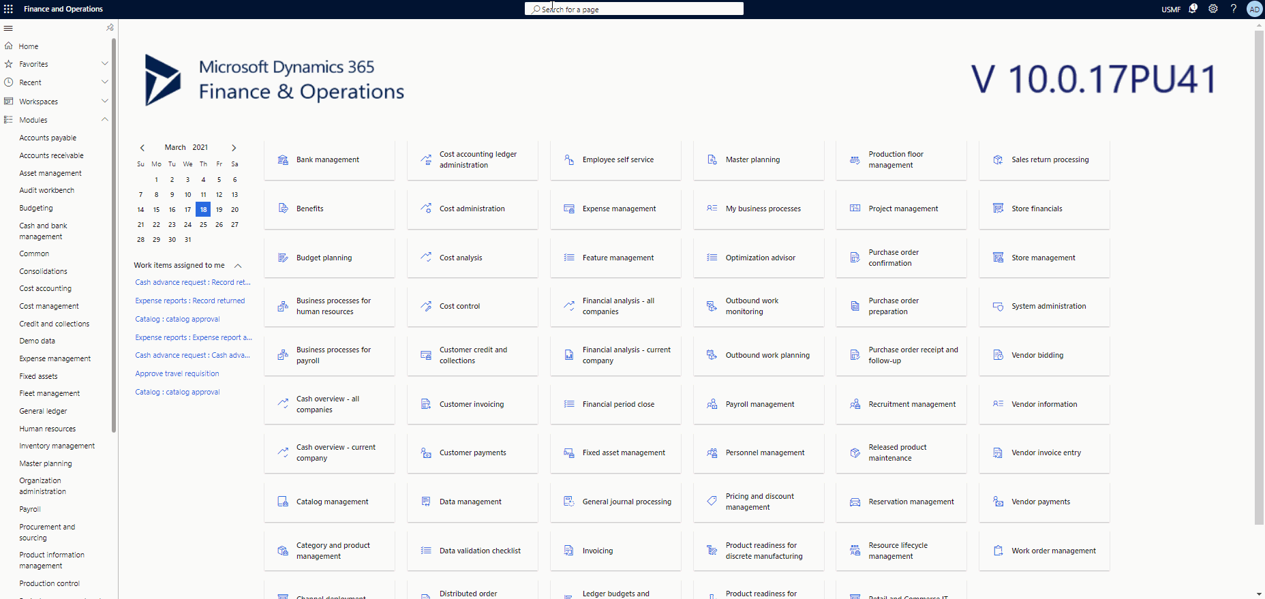The image size is (1265, 599).
Task: Go to next month in calendar
Action: pos(234,147)
